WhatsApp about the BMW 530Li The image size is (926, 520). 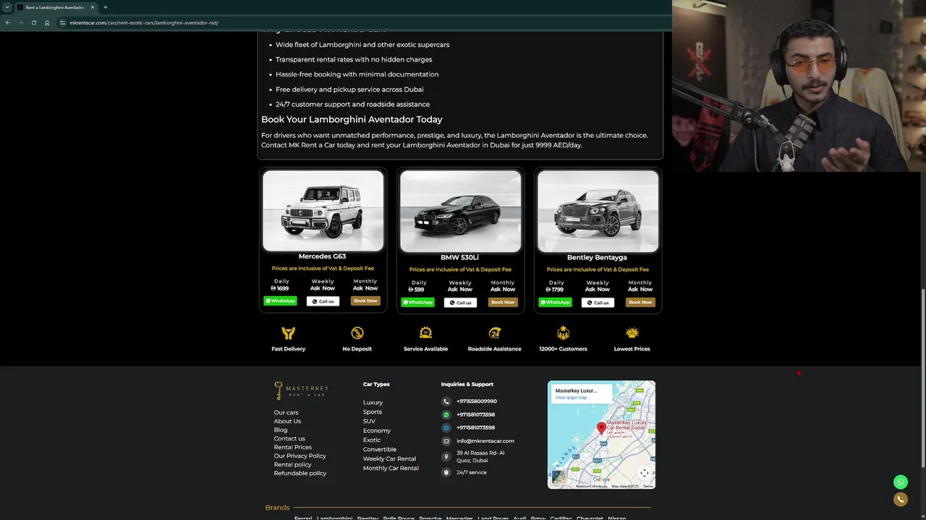click(x=417, y=303)
